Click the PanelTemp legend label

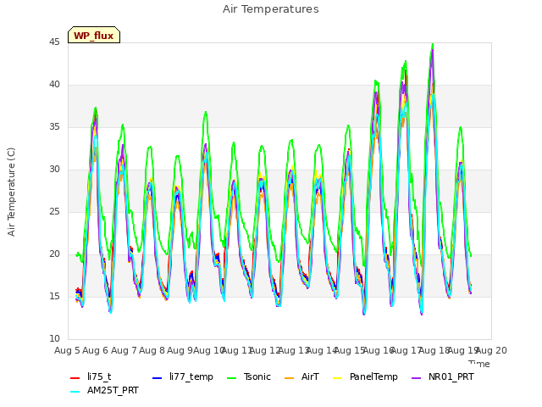(373, 376)
